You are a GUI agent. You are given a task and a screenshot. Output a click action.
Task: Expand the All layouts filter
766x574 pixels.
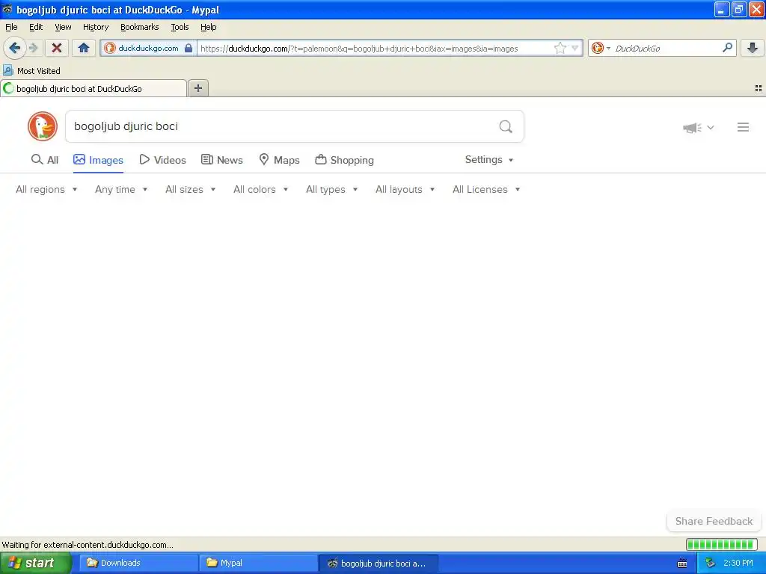point(405,189)
